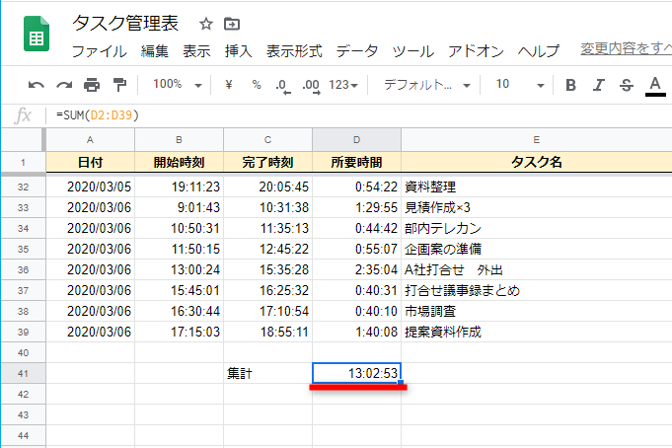Select the cell 提案資料作成
This screenshot has width=672, height=448.
point(537,332)
